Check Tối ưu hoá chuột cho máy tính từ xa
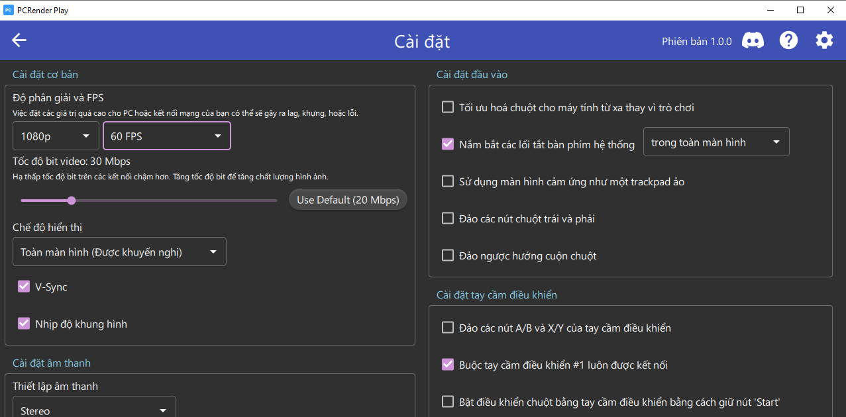The height and width of the screenshot is (417, 846). pyautogui.click(x=448, y=107)
